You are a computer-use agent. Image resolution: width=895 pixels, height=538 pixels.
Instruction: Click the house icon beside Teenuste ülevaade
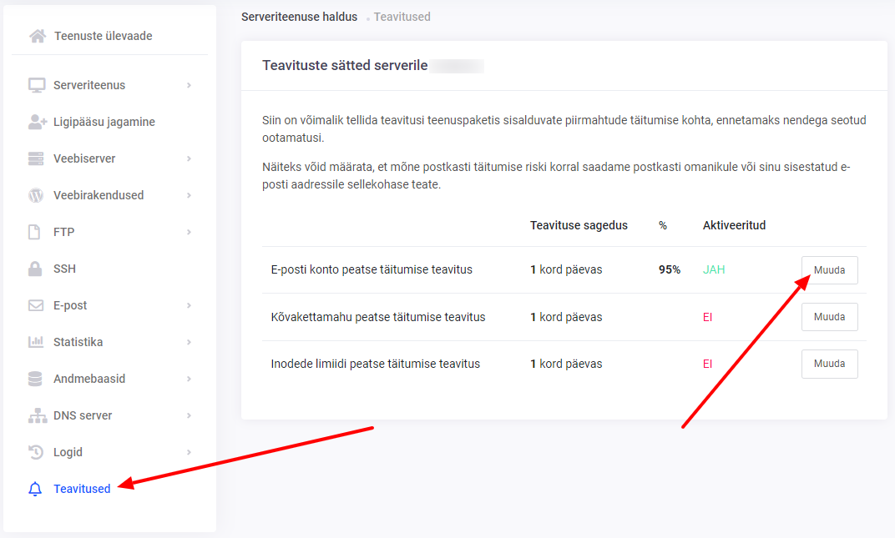37,36
